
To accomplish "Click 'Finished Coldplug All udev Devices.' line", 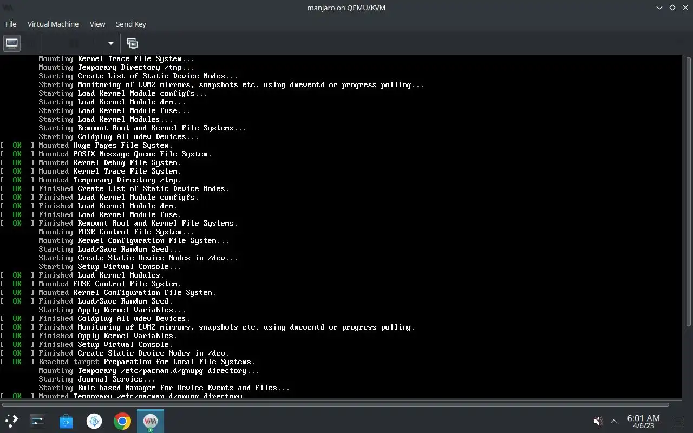I will coord(114,318).
